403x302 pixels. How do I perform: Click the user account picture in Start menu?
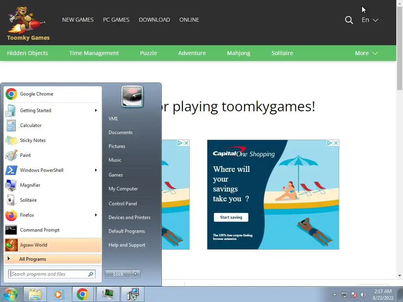132,97
